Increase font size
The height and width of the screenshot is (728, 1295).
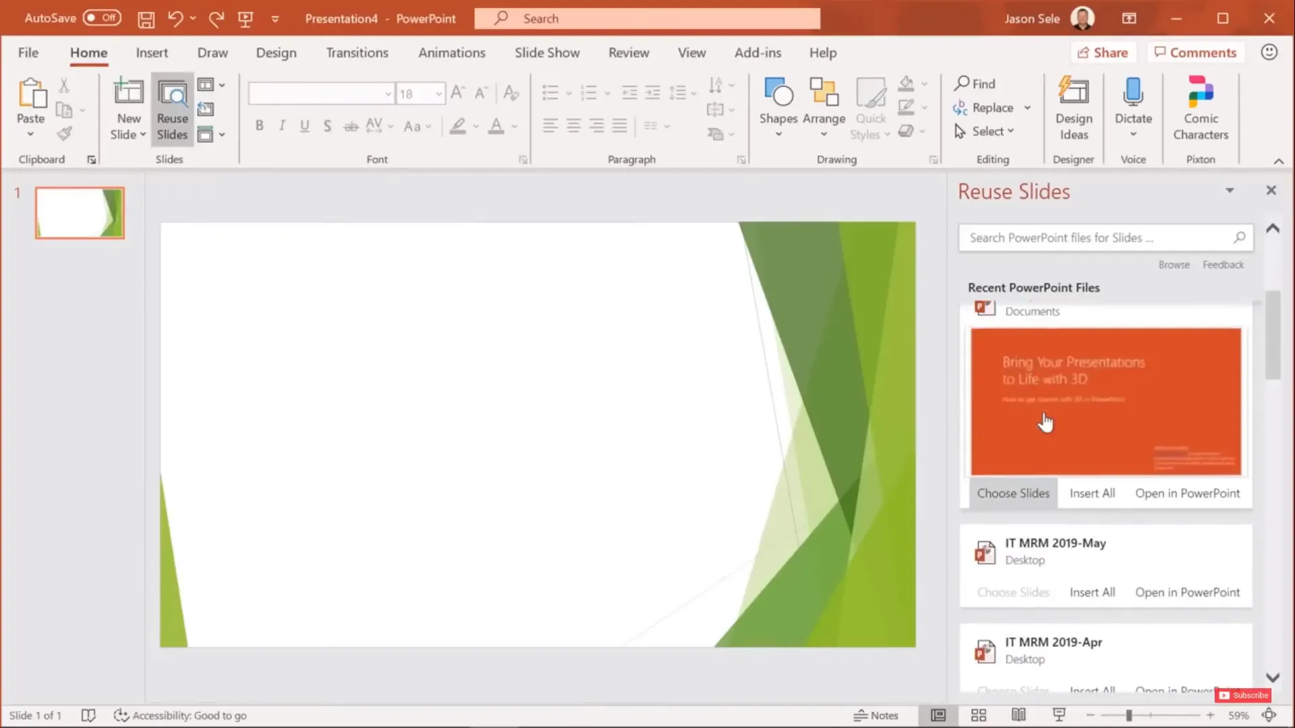click(x=457, y=92)
